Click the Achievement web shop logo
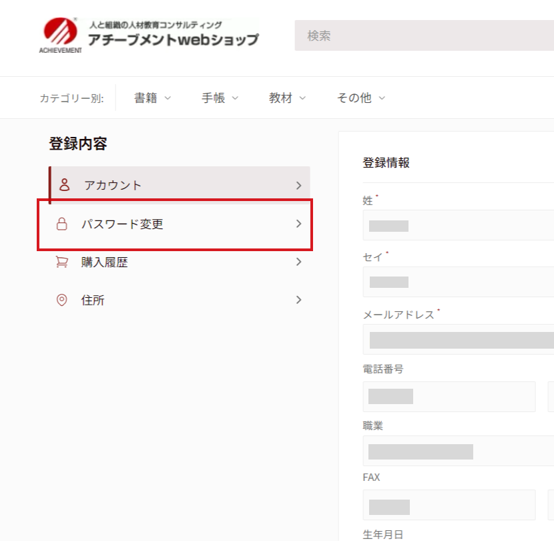The height and width of the screenshot is (541, 554). click(149, 35)
